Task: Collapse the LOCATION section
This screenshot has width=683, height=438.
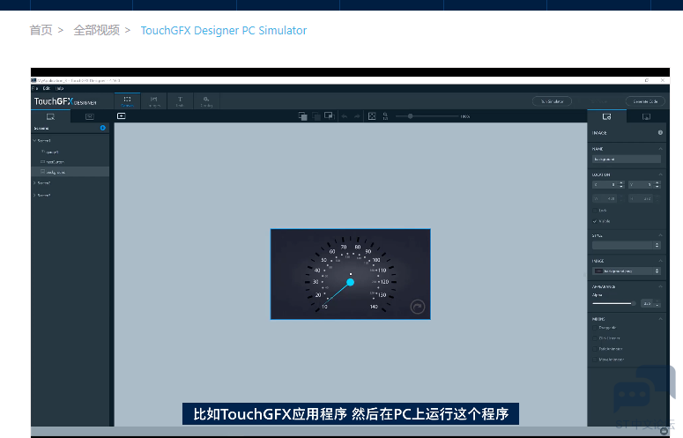Action: click(x=660, y=174)
